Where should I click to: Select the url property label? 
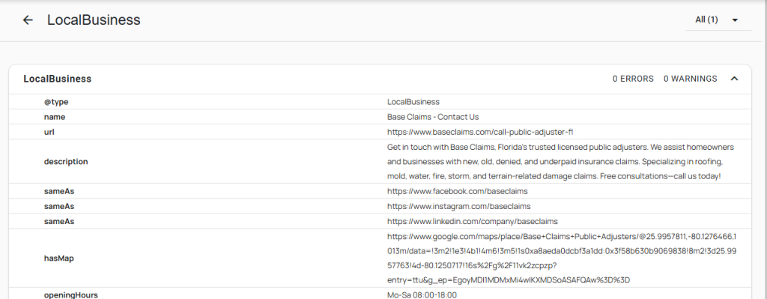[x=49, y=132]
